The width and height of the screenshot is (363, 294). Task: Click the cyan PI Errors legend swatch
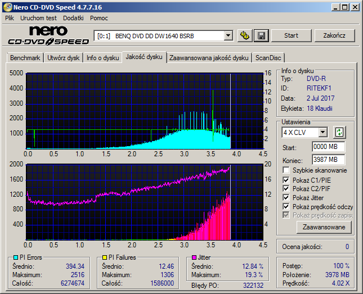coord(16,257)
